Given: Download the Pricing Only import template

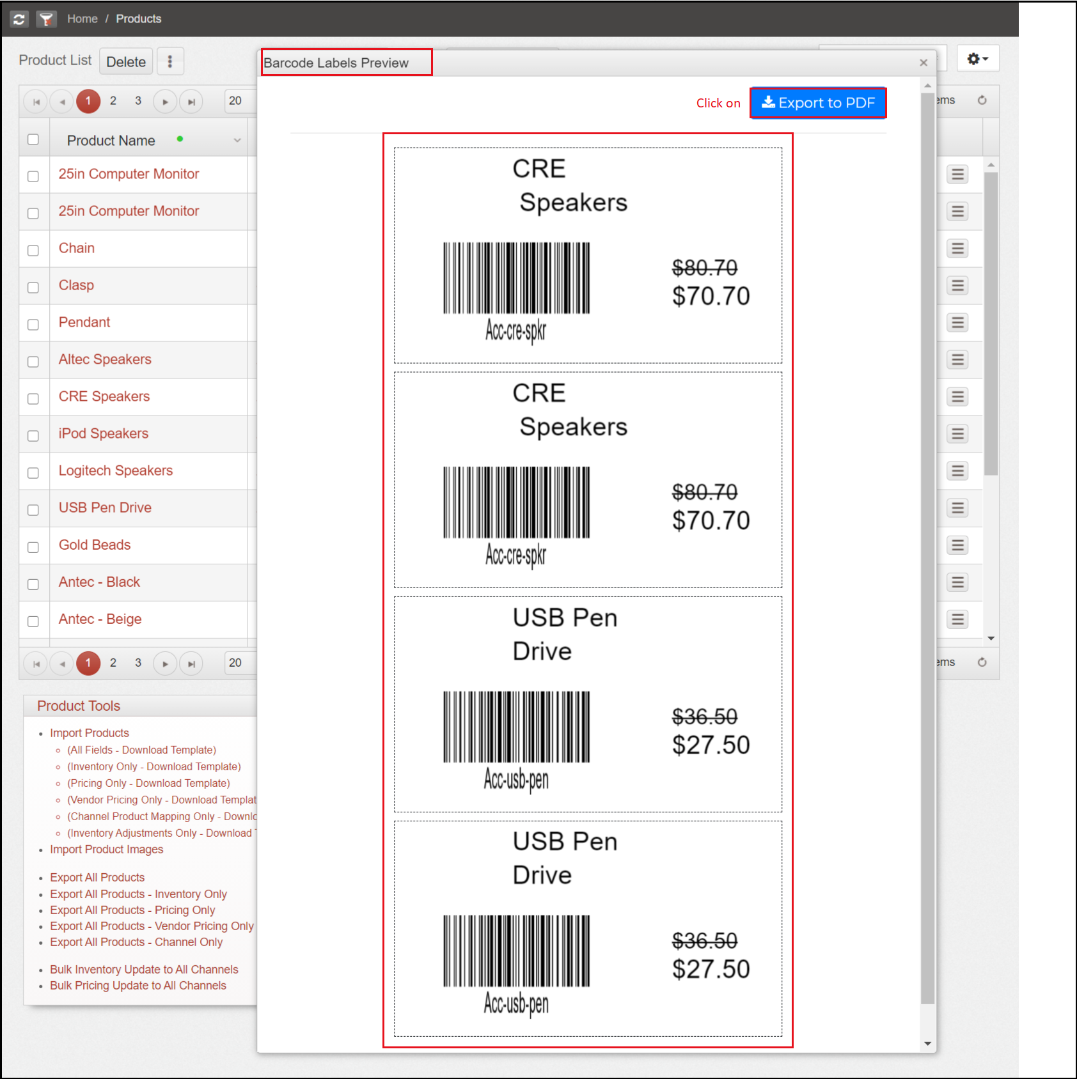Looking at the screenshot, I should click(148, 783).
